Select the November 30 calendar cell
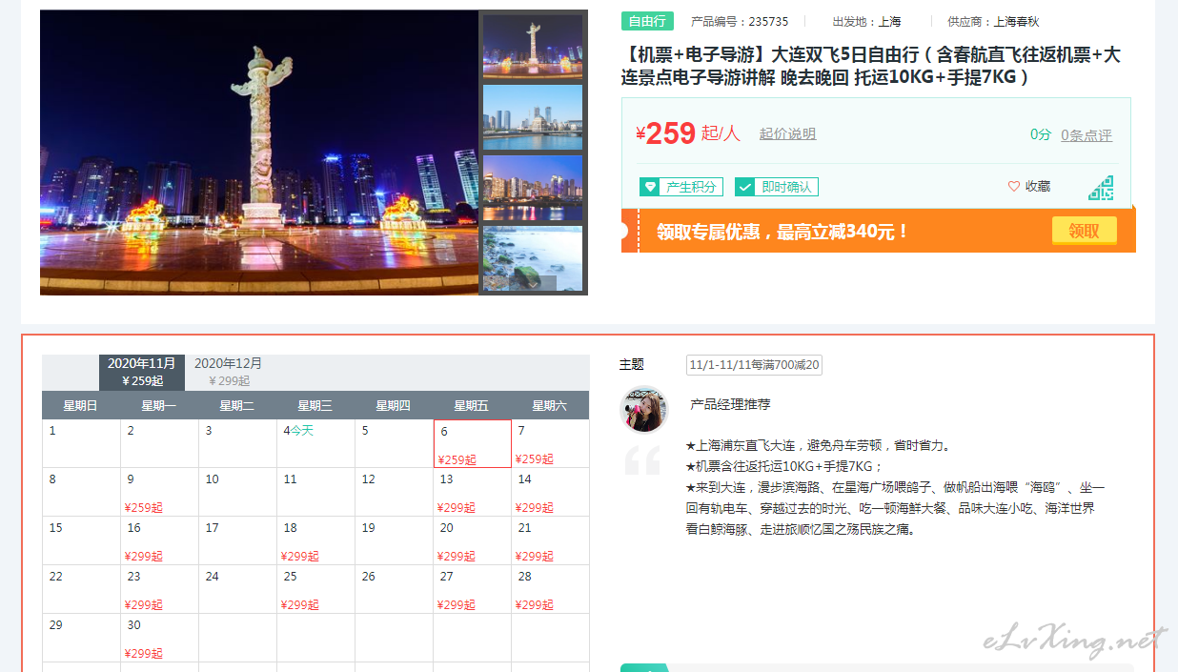The image size is (1178, 672). tap(160, 639)
